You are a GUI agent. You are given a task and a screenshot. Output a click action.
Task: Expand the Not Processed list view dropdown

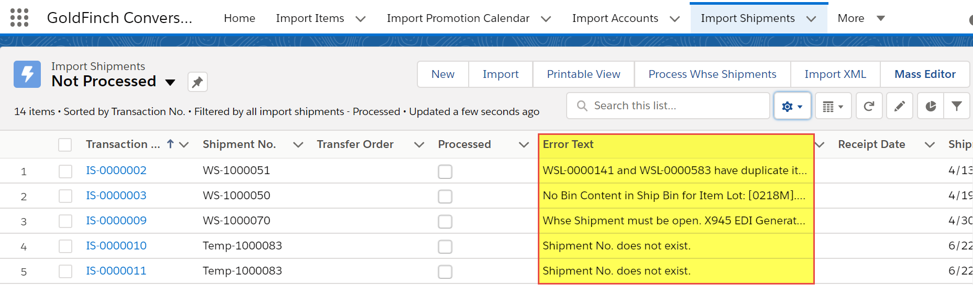(x=170, y=82)
